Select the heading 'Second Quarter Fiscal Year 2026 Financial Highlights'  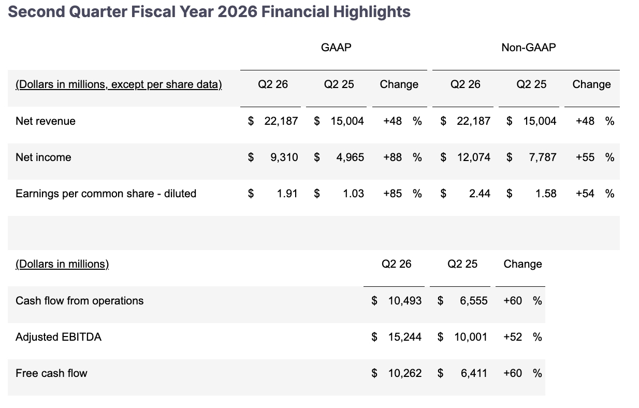pyautogui.click(x=209, y=12)
